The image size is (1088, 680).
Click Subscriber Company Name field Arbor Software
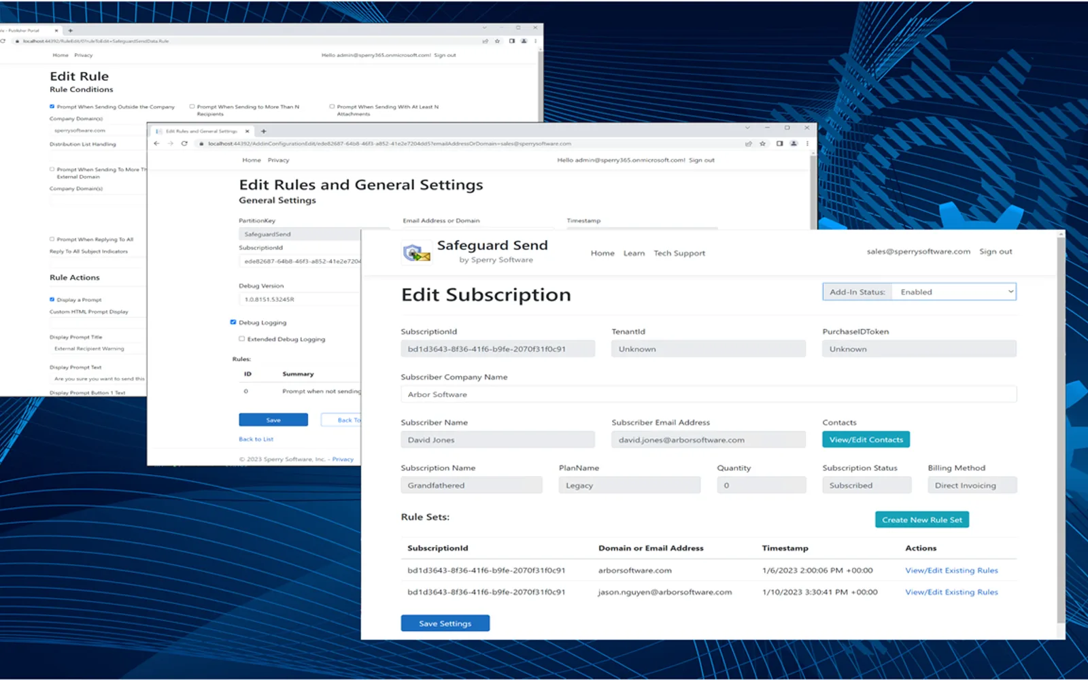709,394
